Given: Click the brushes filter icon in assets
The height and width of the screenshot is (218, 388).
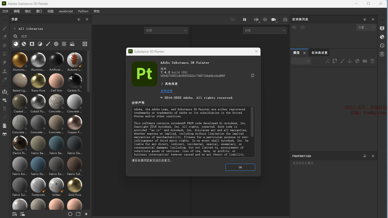Looking at the screenshot, I should tap(48, 44).
